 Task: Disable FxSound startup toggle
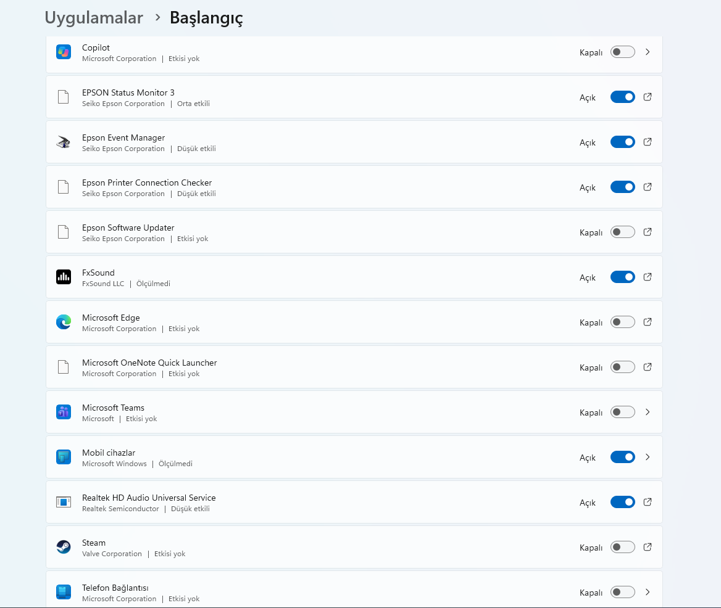click(623, 277)
